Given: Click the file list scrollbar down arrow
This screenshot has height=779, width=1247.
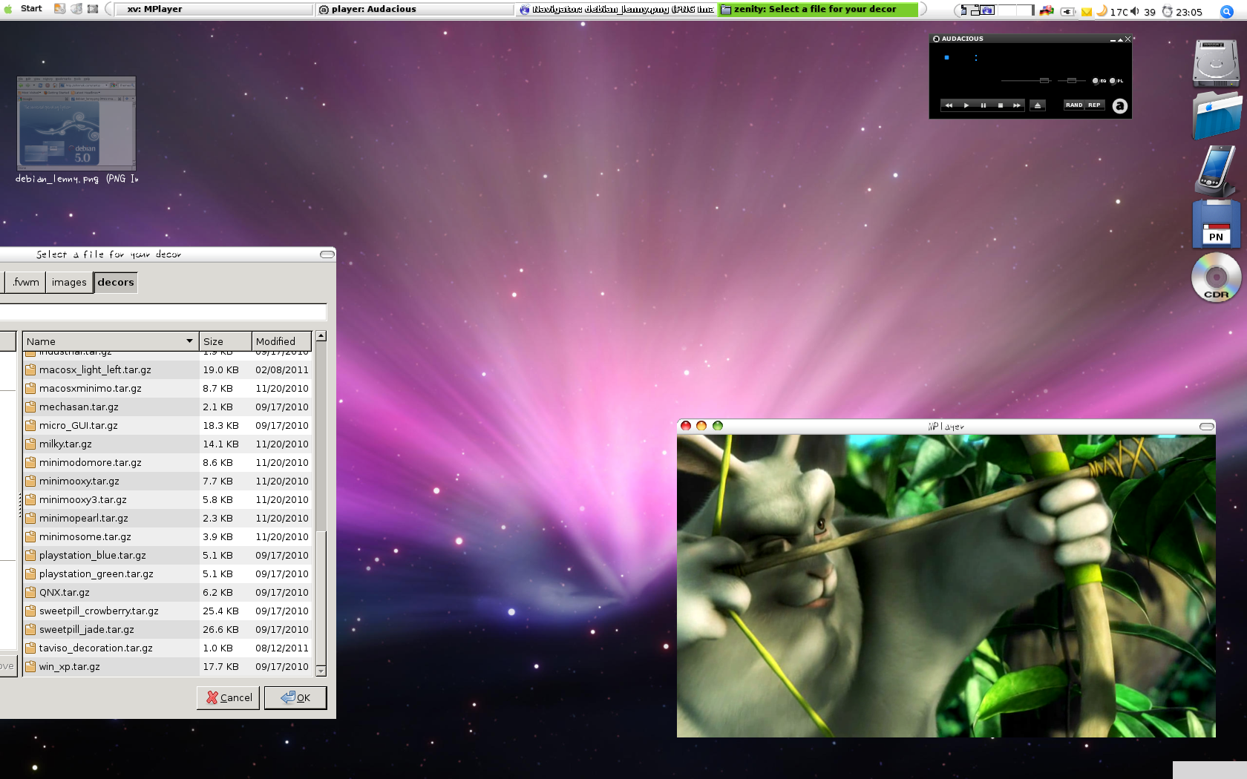Looking at the screenshot, I should click(321, 671).
